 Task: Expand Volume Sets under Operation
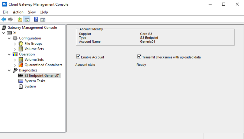15,60
